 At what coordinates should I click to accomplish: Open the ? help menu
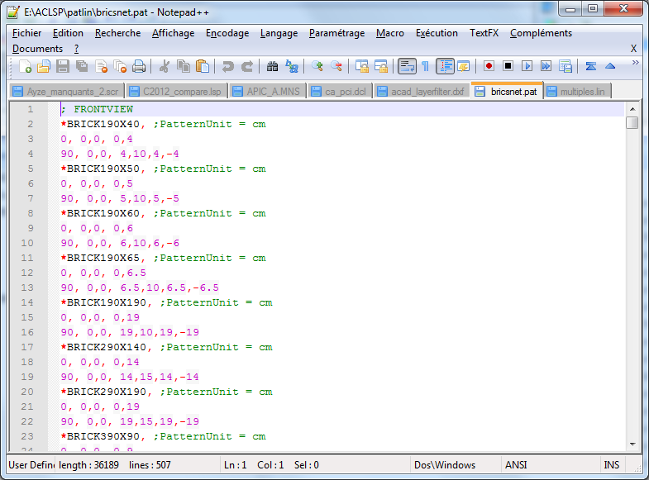coord(77,49)
